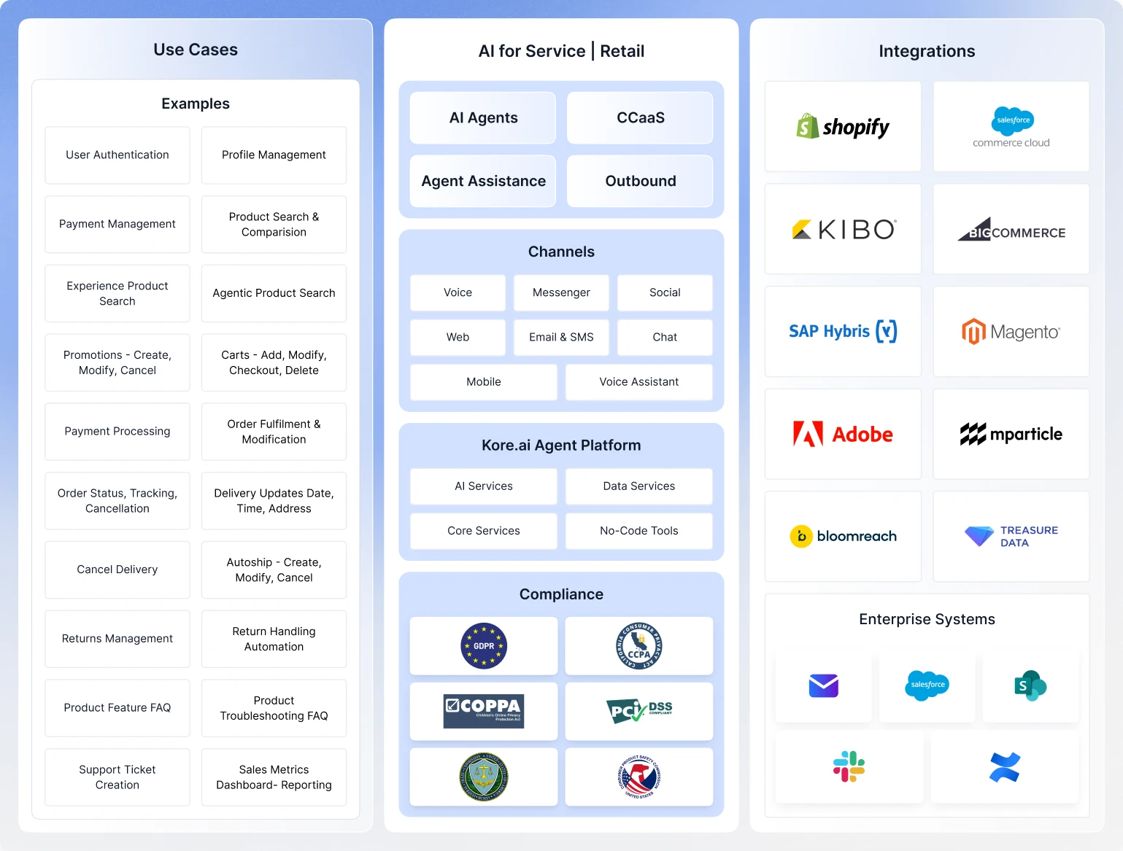Click the Slack icon in Enterprise Systems
The image size is (1123, 851).
pyautogui.click(x=849, y=766)
